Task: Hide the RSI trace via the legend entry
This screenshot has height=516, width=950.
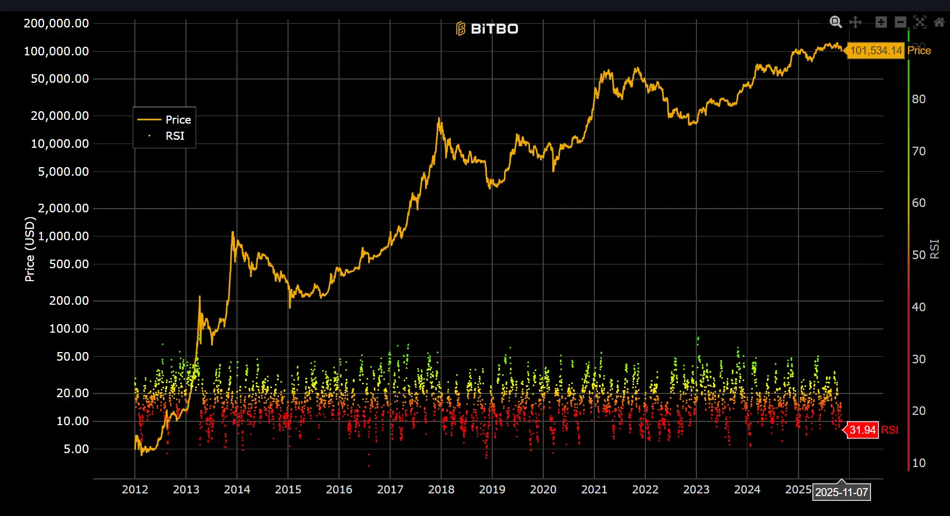Action: 164,136
